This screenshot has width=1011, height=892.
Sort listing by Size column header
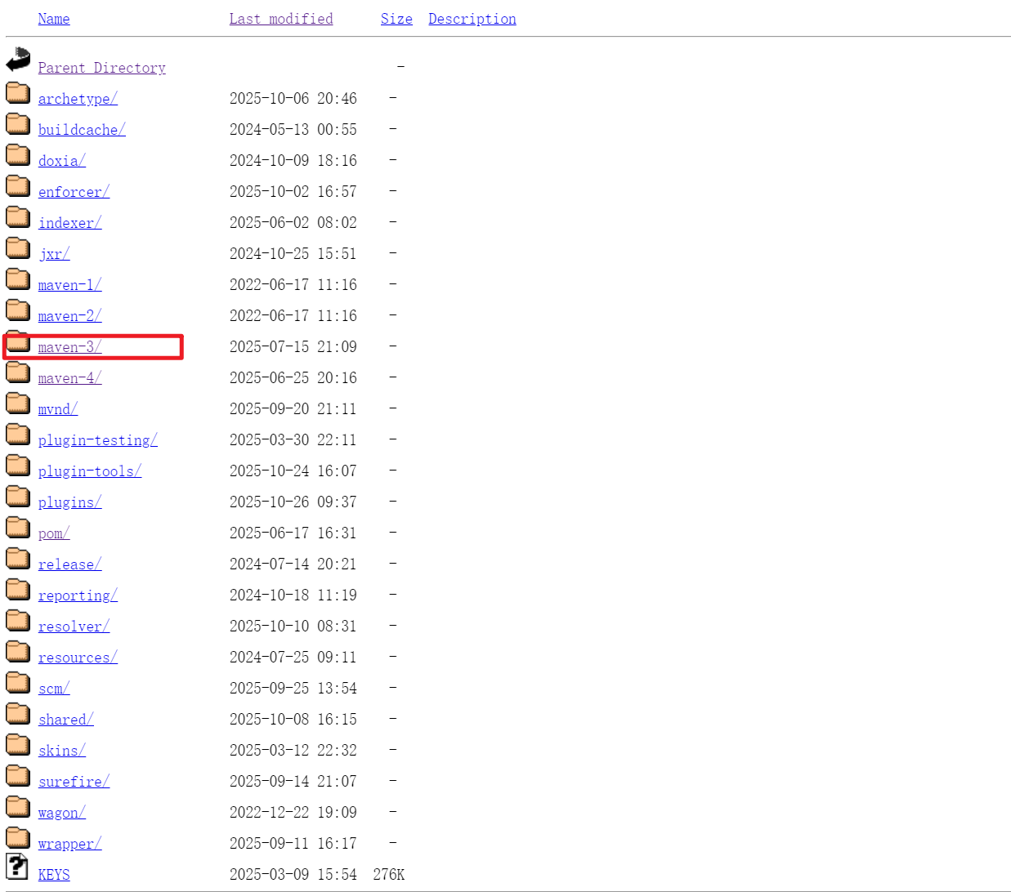point(396,19)
